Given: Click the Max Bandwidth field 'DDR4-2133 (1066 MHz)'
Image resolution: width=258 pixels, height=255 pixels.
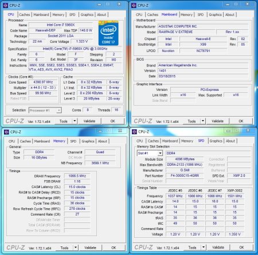Looking at the screenshot, I should click(x=185, y=165).
